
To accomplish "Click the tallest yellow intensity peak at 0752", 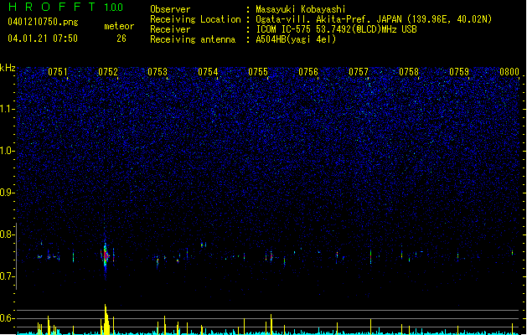I will (x=106, y=319).
